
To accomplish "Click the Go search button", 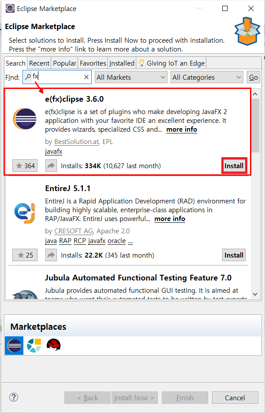I will pos(254,77).
